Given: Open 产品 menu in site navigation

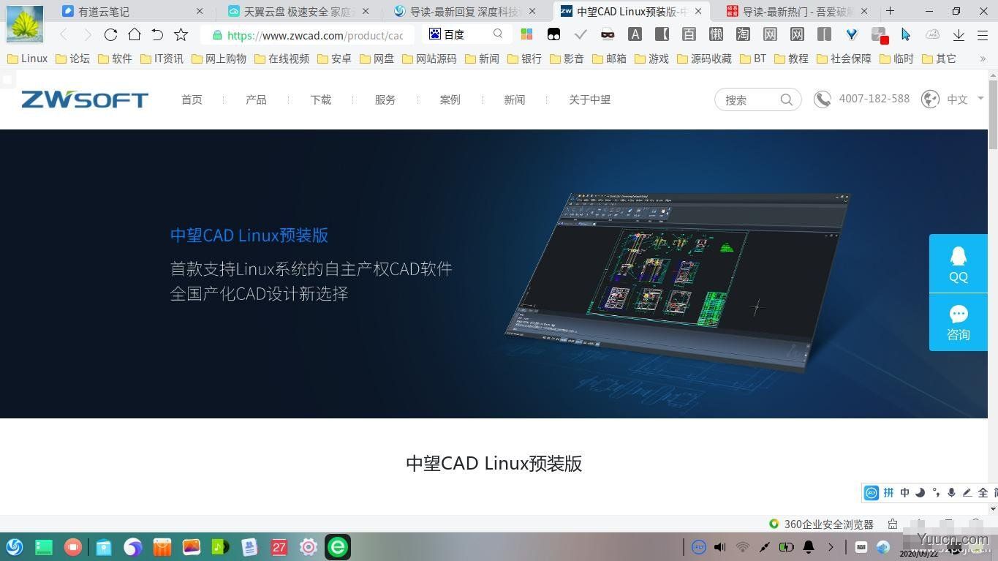Looking at the screenshot, I should (256, 99).
